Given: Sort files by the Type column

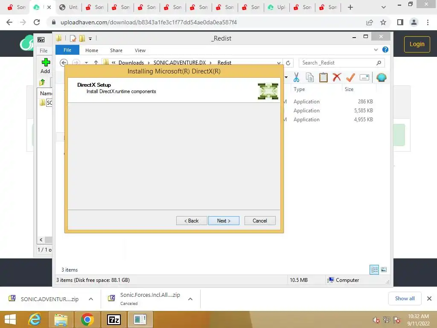Looking at the screenshot, I should pyautogui.click(x=299, y=89).
